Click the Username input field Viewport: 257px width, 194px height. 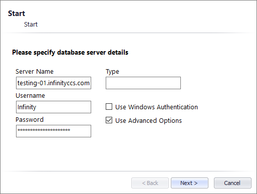click(x=54, y=107)
